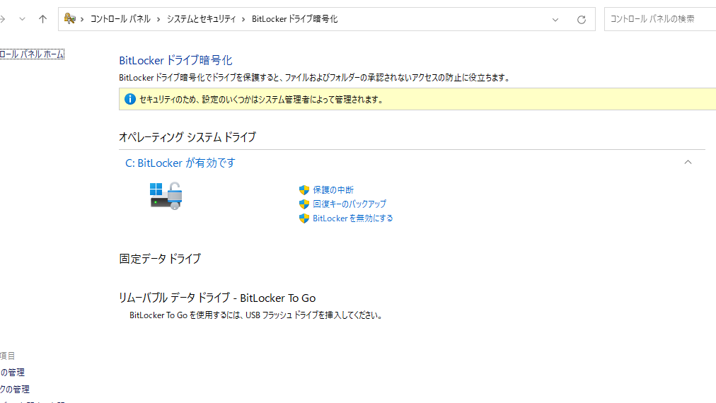Click 回復キーのバックアップ link
716x403 pixels.
(350, 204)
